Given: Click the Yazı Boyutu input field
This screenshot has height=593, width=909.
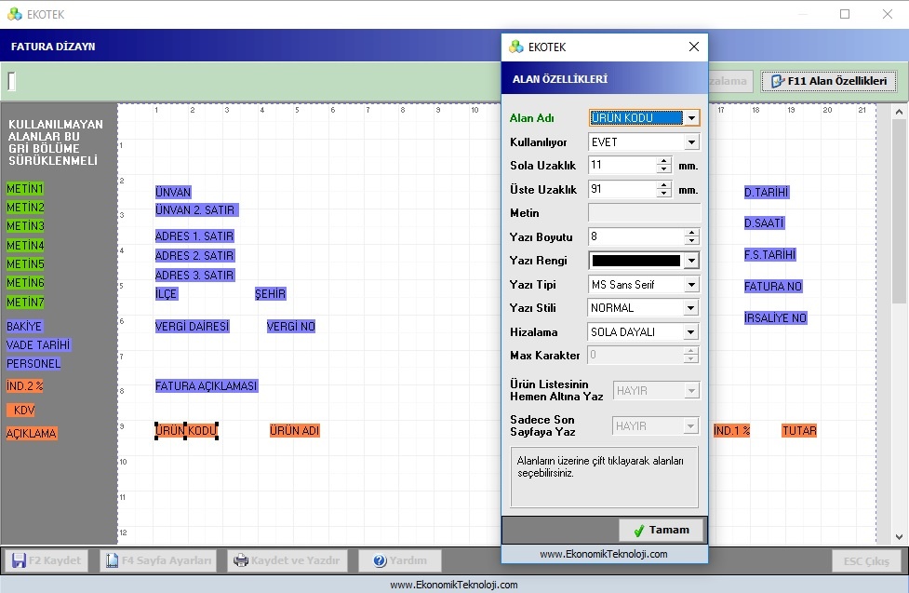Looking at the screenshot, I should (636, 236).
